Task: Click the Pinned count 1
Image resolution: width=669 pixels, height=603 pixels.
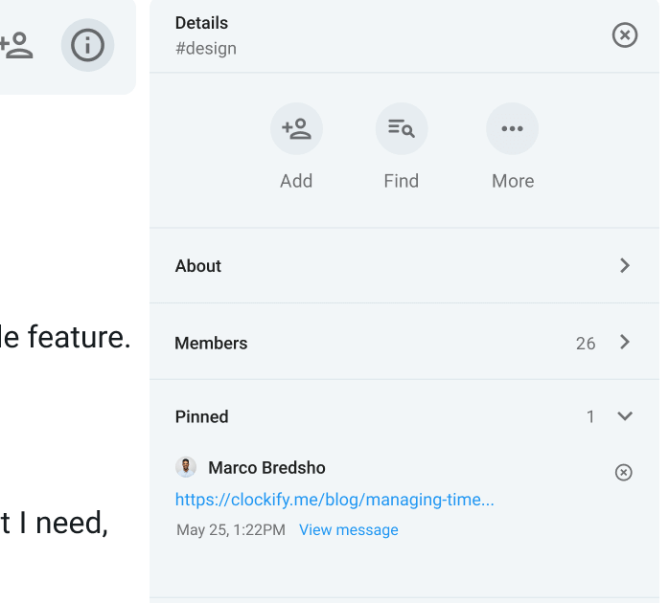Action: pyautogui.click(x=590, y=416)
